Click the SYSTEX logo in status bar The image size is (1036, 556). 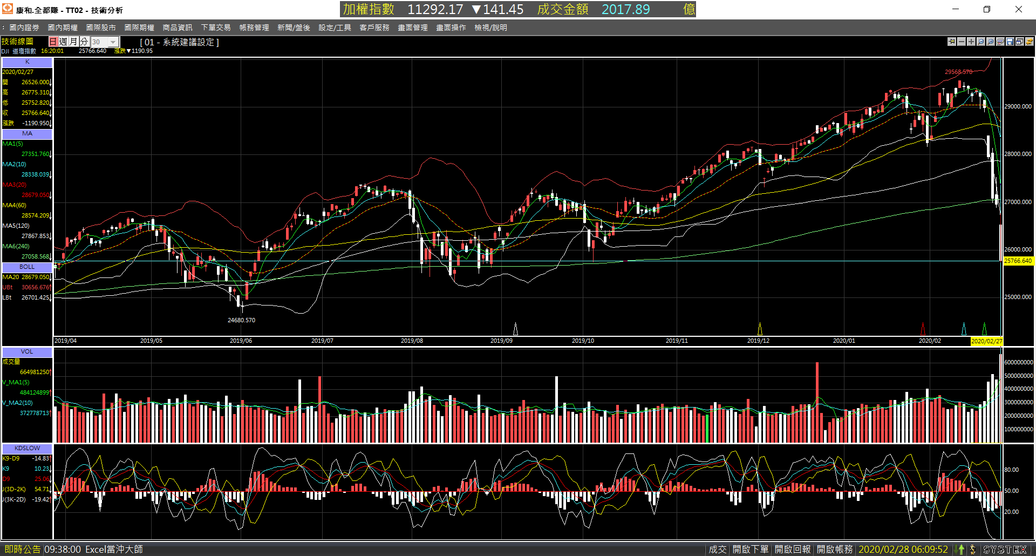pos(1005,549)
